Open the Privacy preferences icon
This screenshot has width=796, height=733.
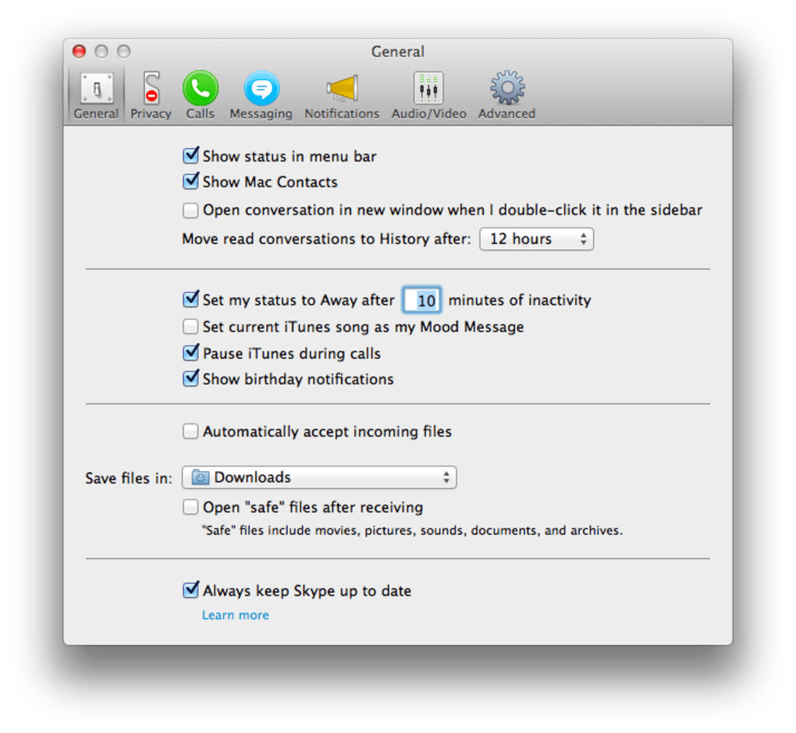tap(151, 88)
